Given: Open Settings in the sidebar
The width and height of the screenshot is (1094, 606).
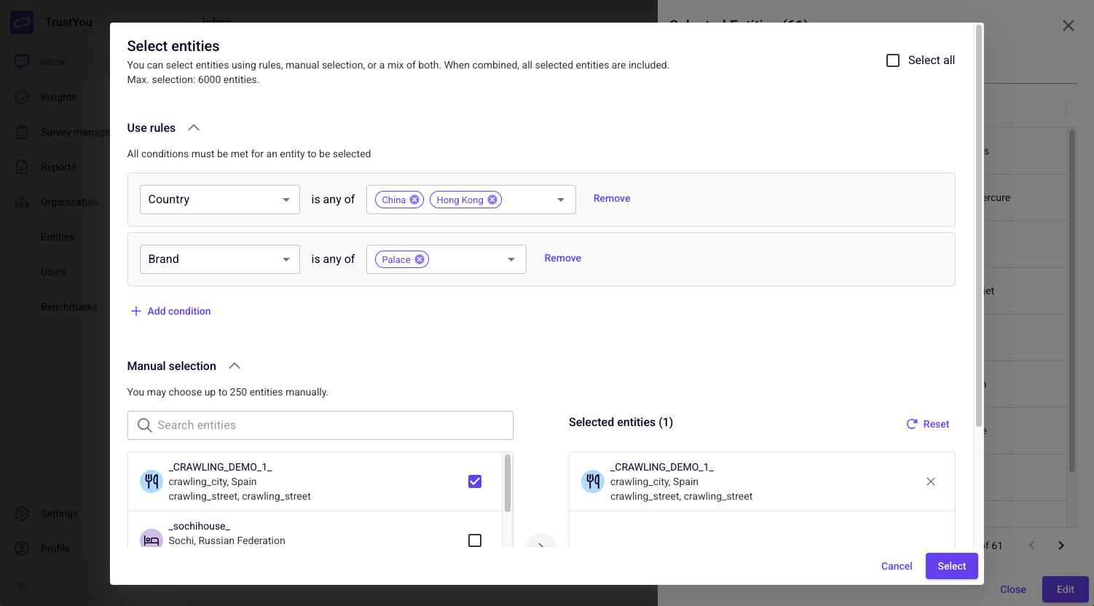Looking at the screenshot, I should tap(59, 513).
